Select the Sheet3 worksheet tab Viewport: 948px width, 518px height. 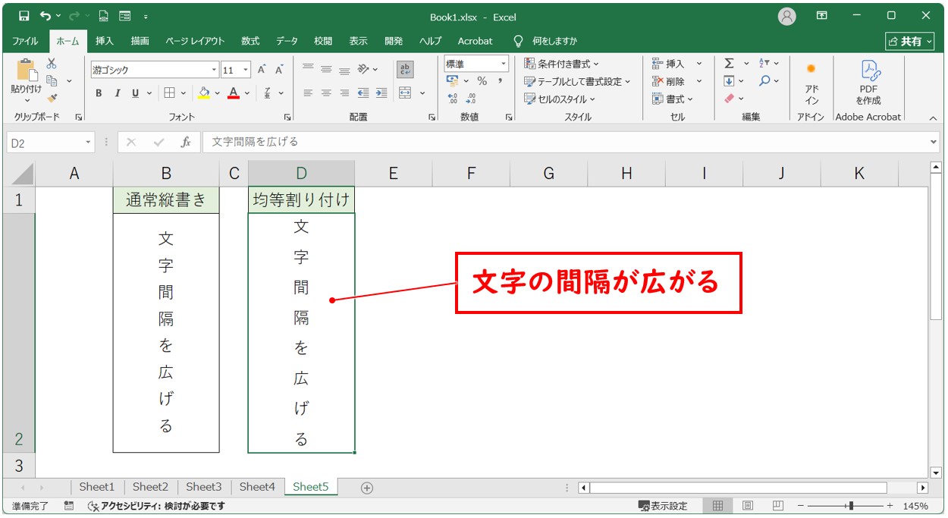pos(204,487)
